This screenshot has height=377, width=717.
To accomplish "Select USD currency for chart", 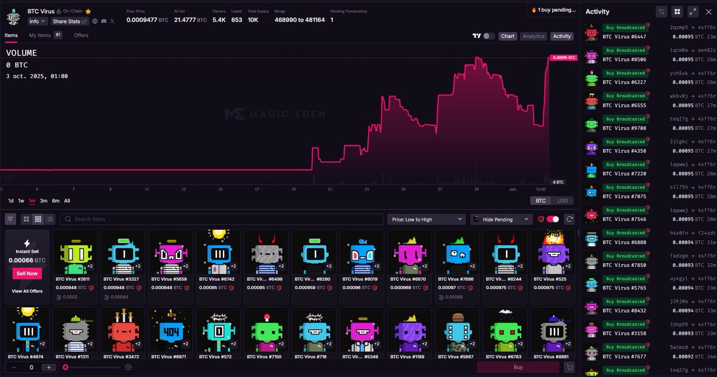I will [x=562, y=201].
